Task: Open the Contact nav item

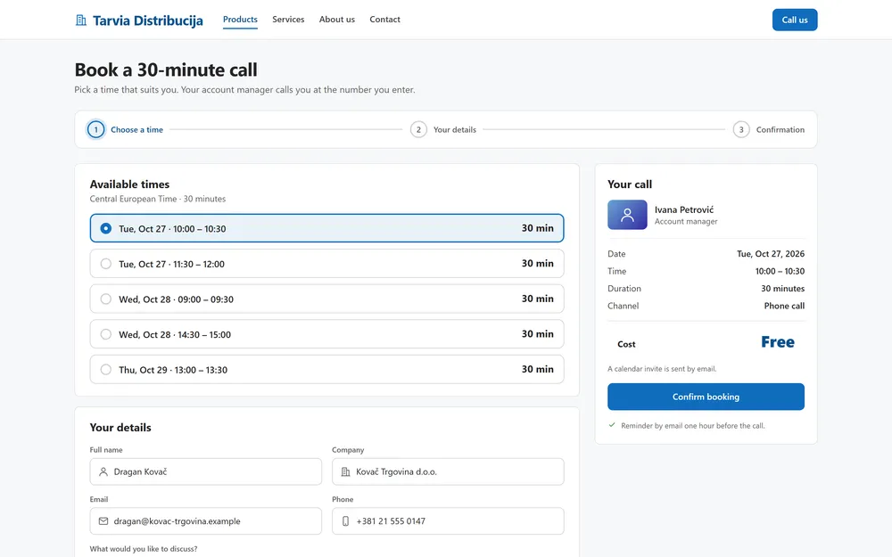Action: 385,20
